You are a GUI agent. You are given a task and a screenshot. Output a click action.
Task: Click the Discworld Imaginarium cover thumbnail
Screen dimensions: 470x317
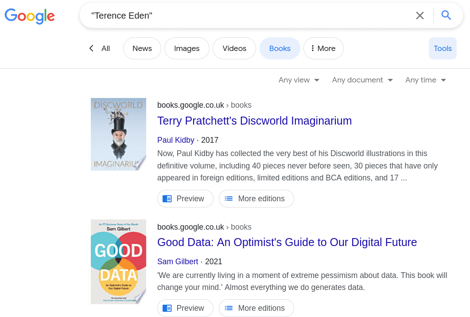coord(118,134)
